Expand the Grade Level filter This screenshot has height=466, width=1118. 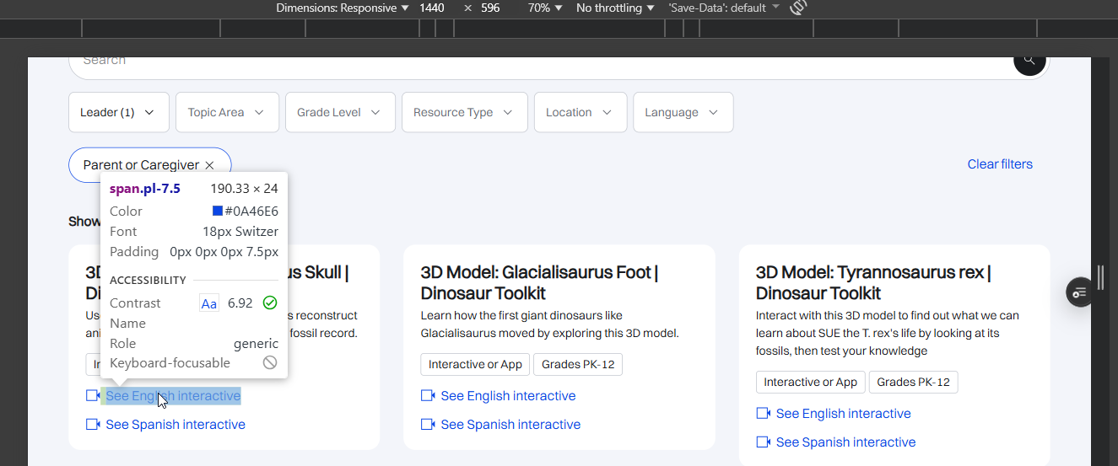tap(339, 112)
